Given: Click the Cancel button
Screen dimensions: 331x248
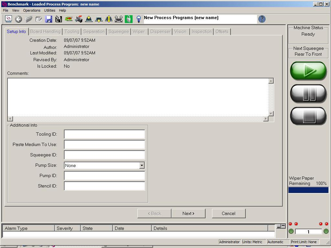Looking at the screenshot, I should click(x=229, y=213).
